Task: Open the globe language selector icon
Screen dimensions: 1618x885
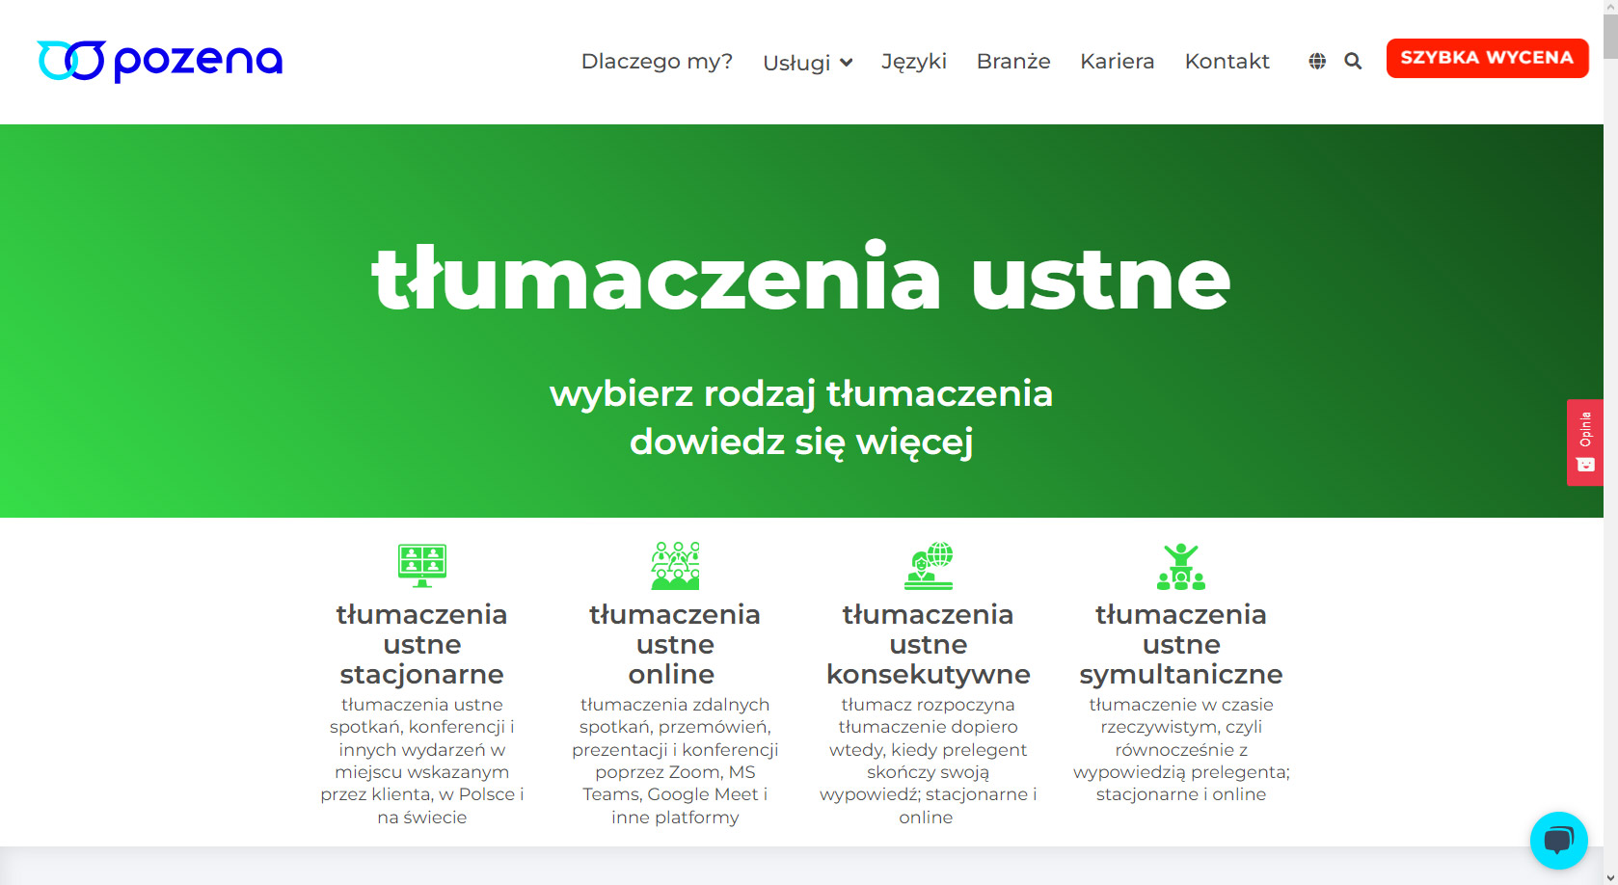Action: (1317, 62)
